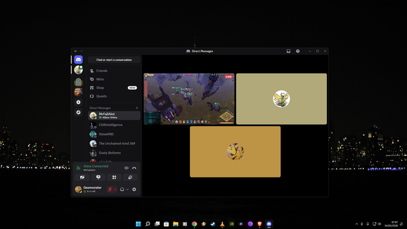Open the Quests page

114,96
